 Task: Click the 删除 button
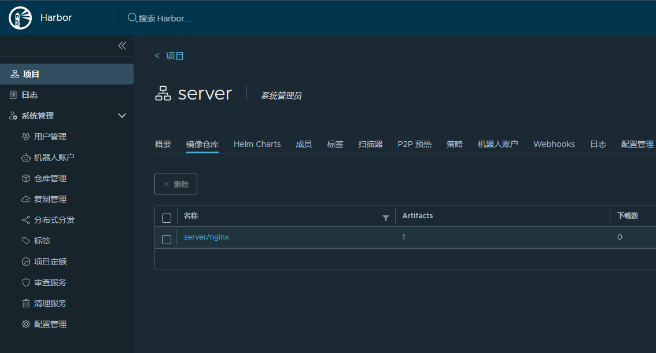(x=176, y=184)
